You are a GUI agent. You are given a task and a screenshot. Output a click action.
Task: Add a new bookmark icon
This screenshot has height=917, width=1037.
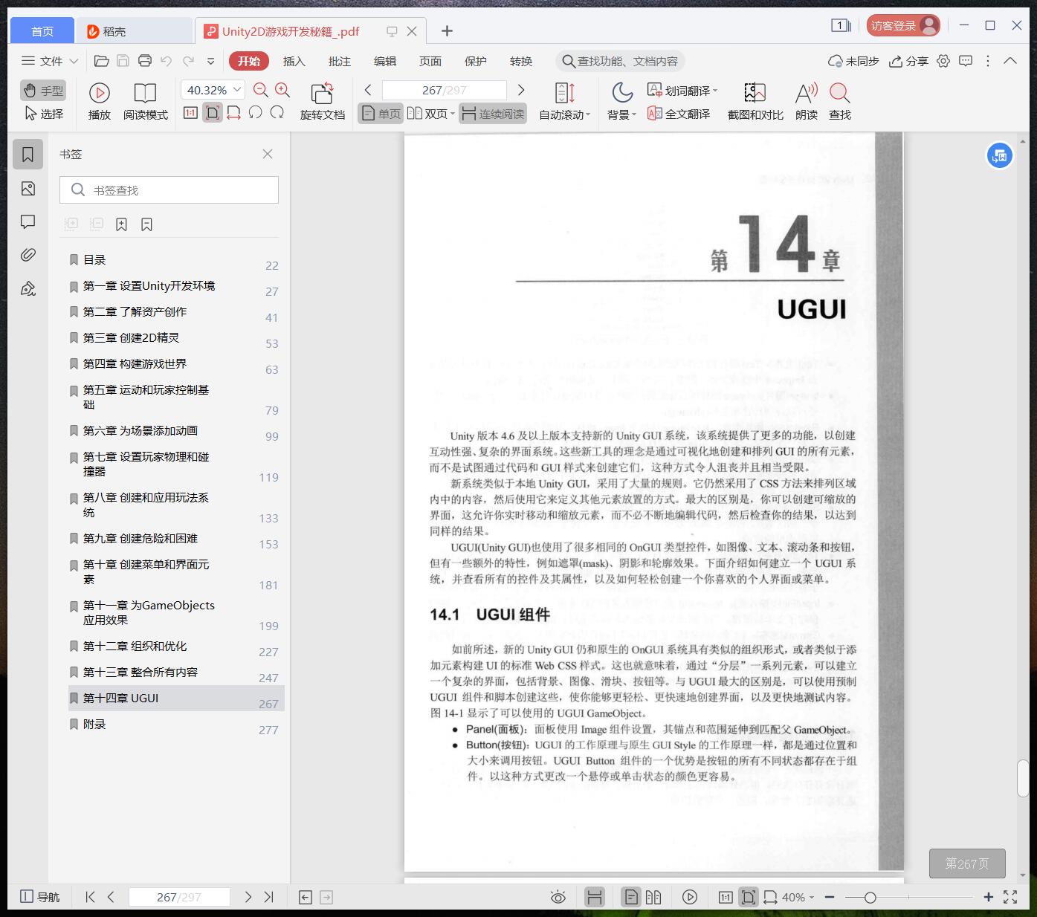(x=121, y=224)
